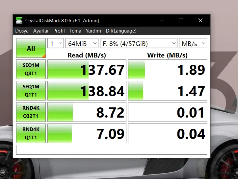Click the 137.67 read result
The width and height of the screenshot is (238, 179).
(87, 69)
